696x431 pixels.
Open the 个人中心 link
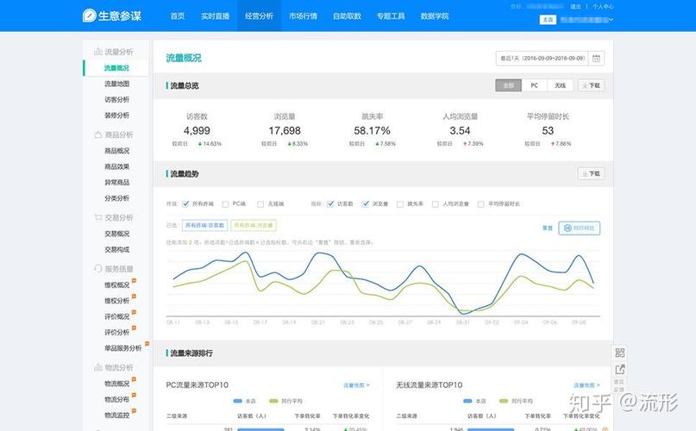[603, 7]
